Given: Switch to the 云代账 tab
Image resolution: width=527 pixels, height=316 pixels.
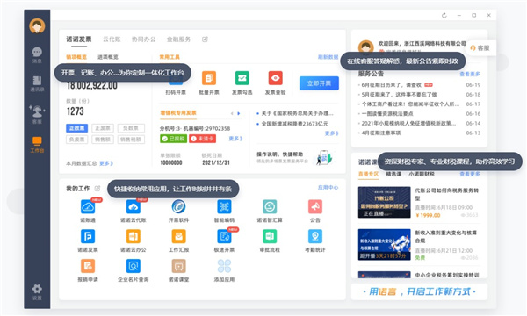Looking at the screenshot, I should click(112, 39).
